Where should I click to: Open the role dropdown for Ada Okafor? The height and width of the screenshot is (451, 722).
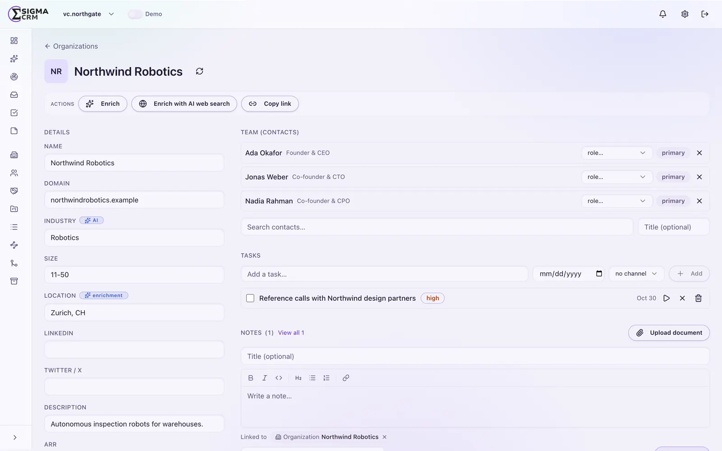(x=617, y=153)
